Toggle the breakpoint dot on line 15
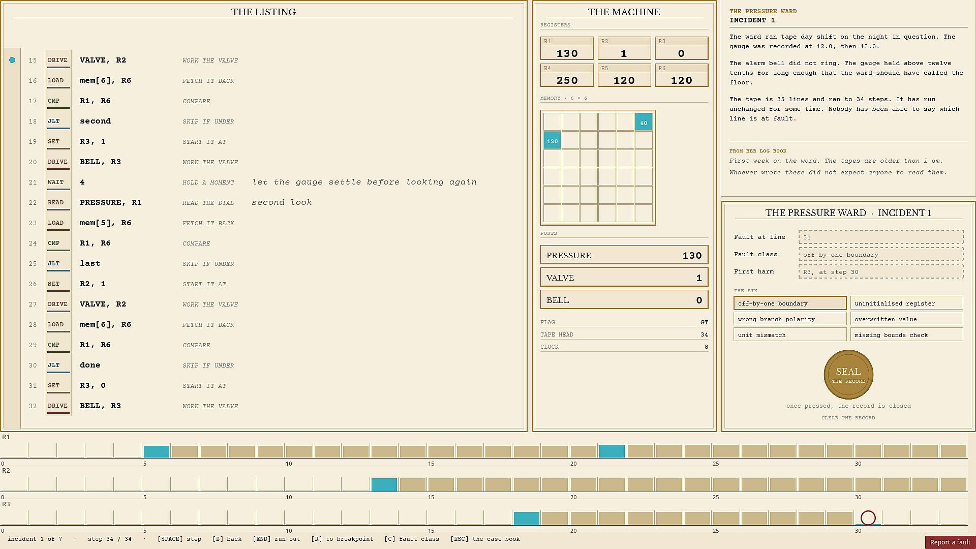976x549 pixels. pos(12,60)
